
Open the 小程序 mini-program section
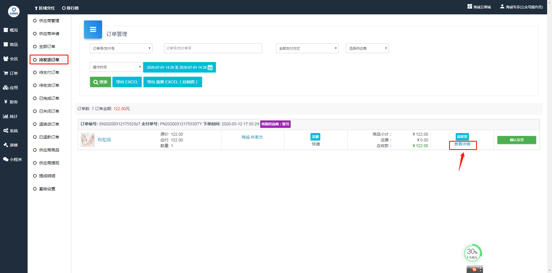(13, 159)
